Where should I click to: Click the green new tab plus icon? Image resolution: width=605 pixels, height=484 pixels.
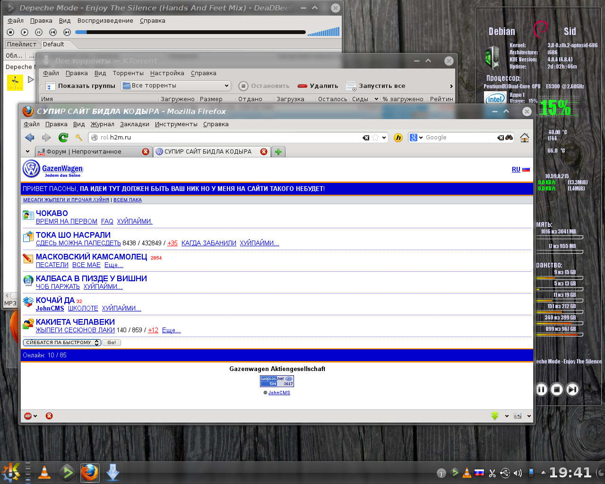pyautogui.click(x=278, y=152)
